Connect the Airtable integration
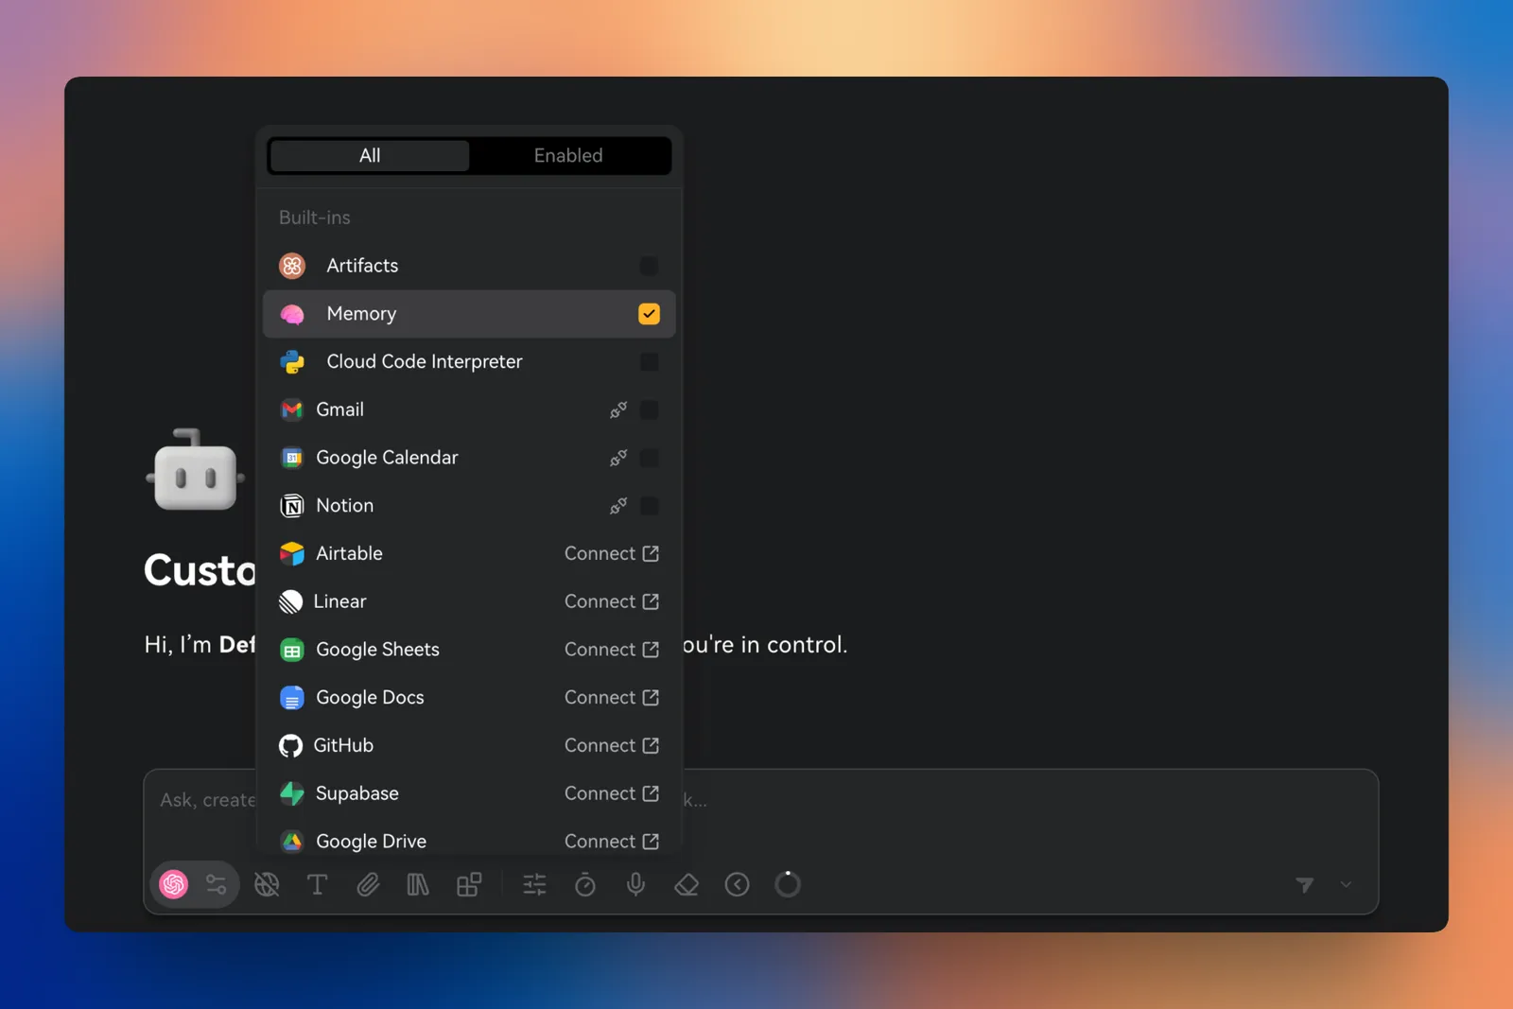 611,553
